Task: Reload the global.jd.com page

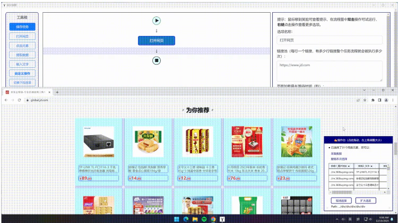Action: tap(19, 100)
